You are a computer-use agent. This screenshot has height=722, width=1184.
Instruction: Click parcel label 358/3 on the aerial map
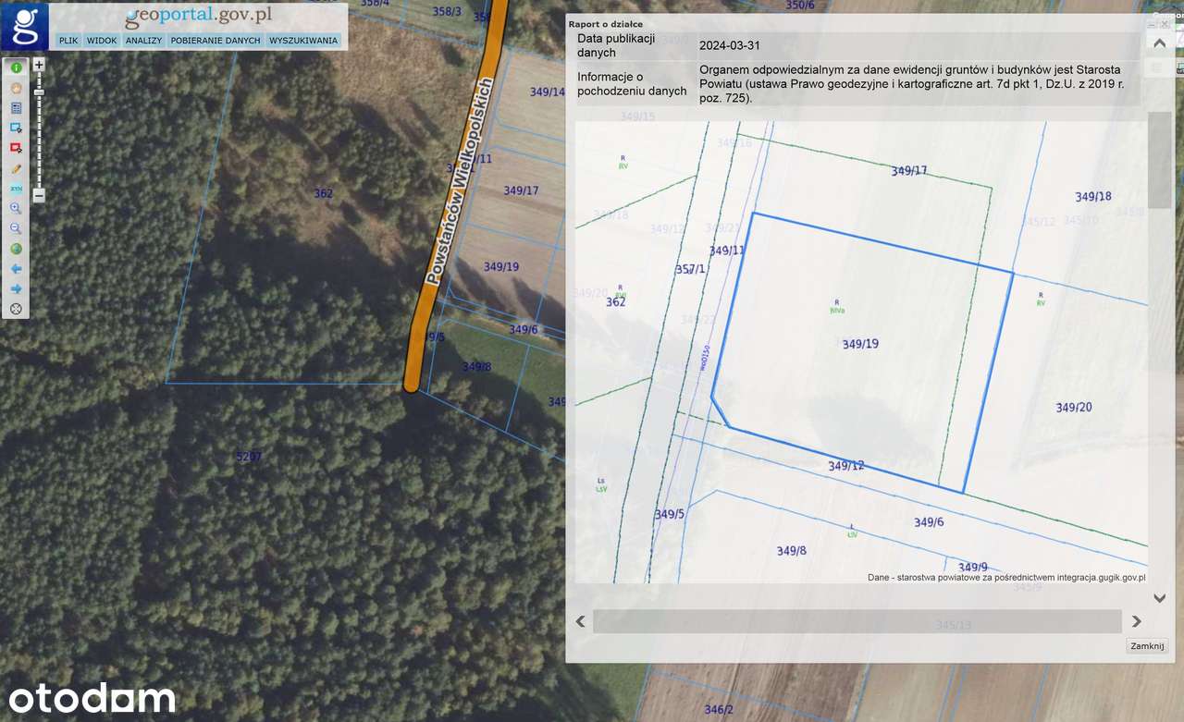click(446, 11)
